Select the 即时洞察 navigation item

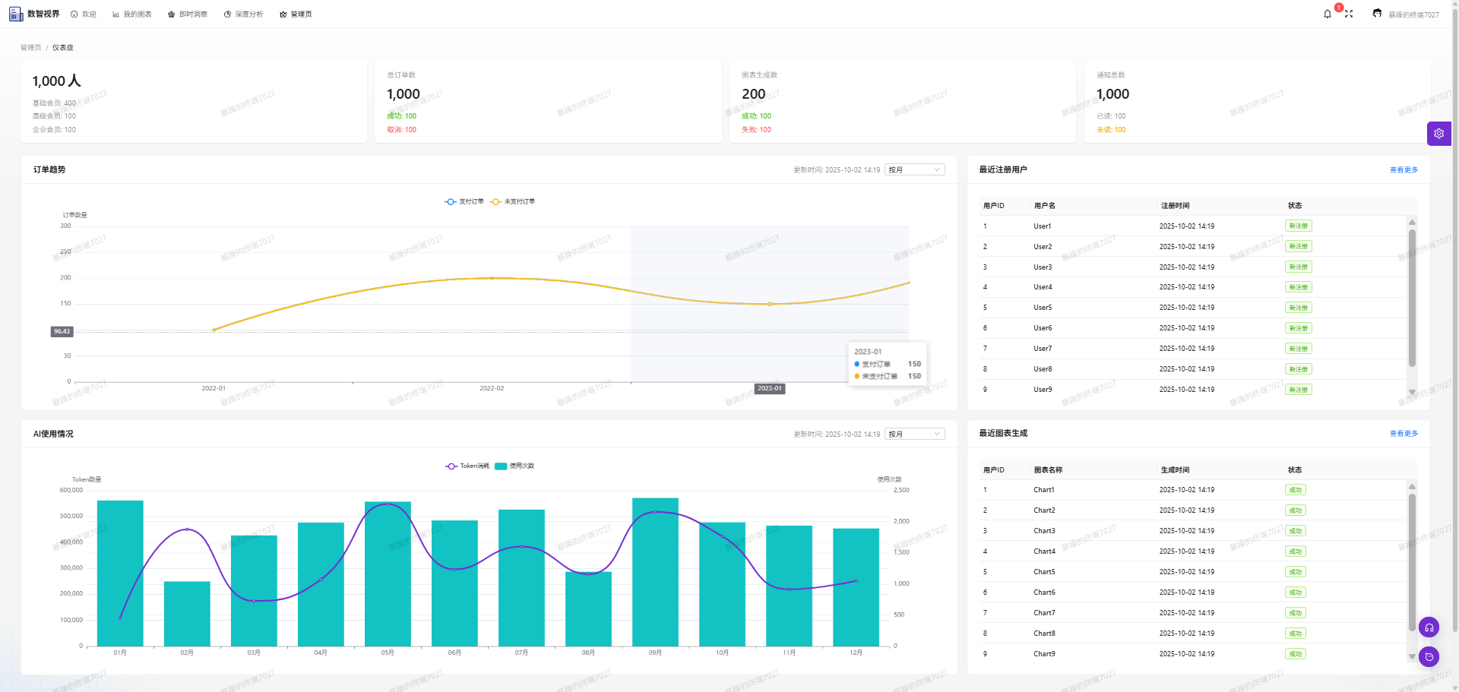[188, 14]
